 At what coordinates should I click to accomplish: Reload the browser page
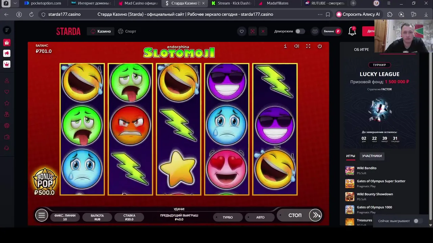click(31, 15)
